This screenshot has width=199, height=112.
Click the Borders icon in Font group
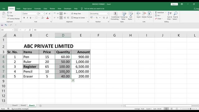[36, 18]
